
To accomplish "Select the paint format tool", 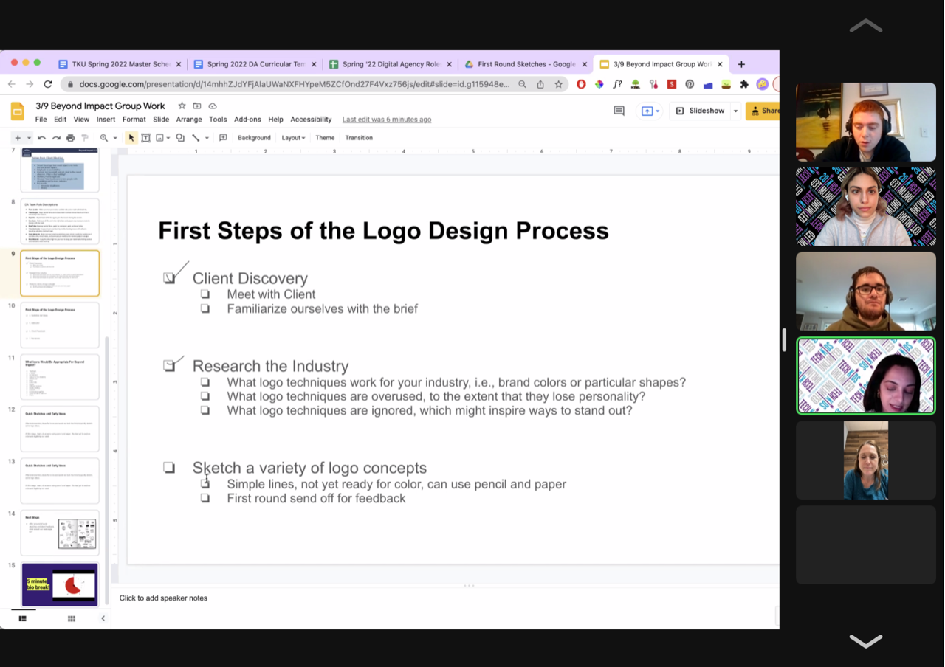I will coord(85,137).
